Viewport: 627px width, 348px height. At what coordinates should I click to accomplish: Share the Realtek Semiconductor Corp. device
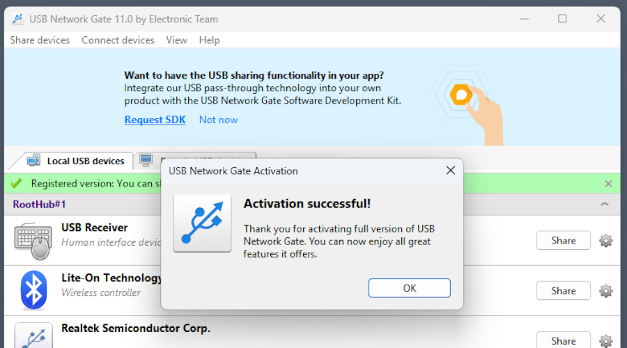coord(564,340)
